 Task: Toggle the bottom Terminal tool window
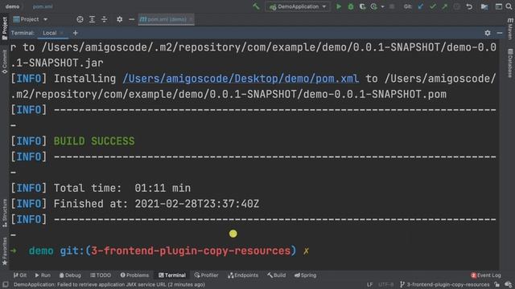click(x=171, y=275)
